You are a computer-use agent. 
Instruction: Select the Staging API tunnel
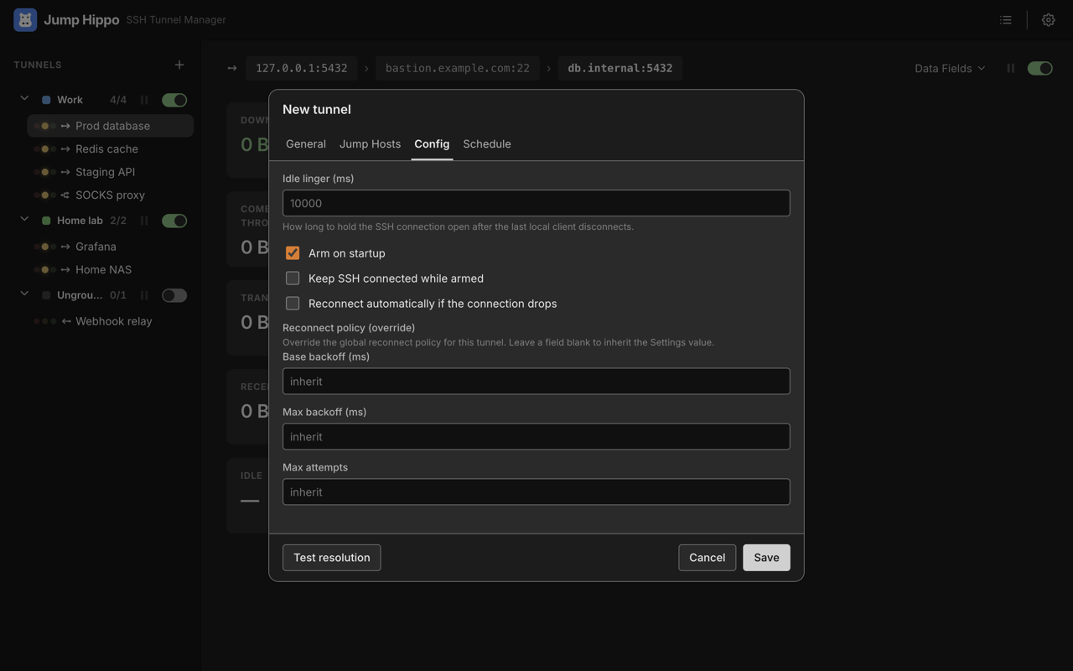pyautogui.click(x=111, y=172)
